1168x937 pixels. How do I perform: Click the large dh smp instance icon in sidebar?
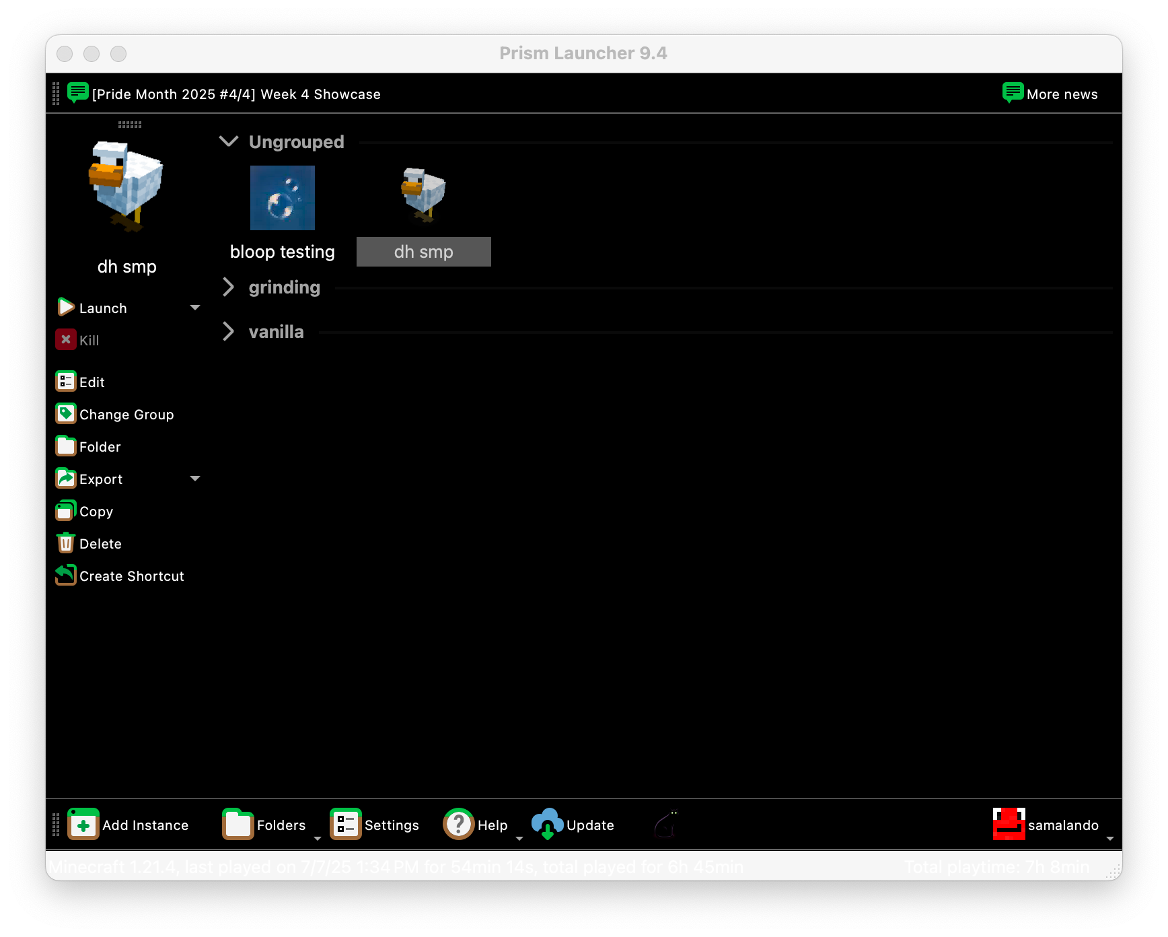point(126,186)
